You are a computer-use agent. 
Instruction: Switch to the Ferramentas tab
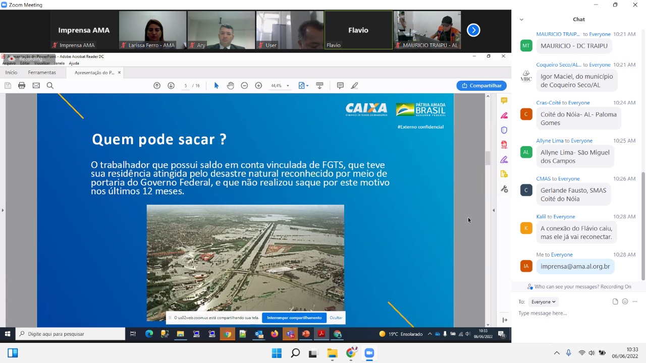42,73
